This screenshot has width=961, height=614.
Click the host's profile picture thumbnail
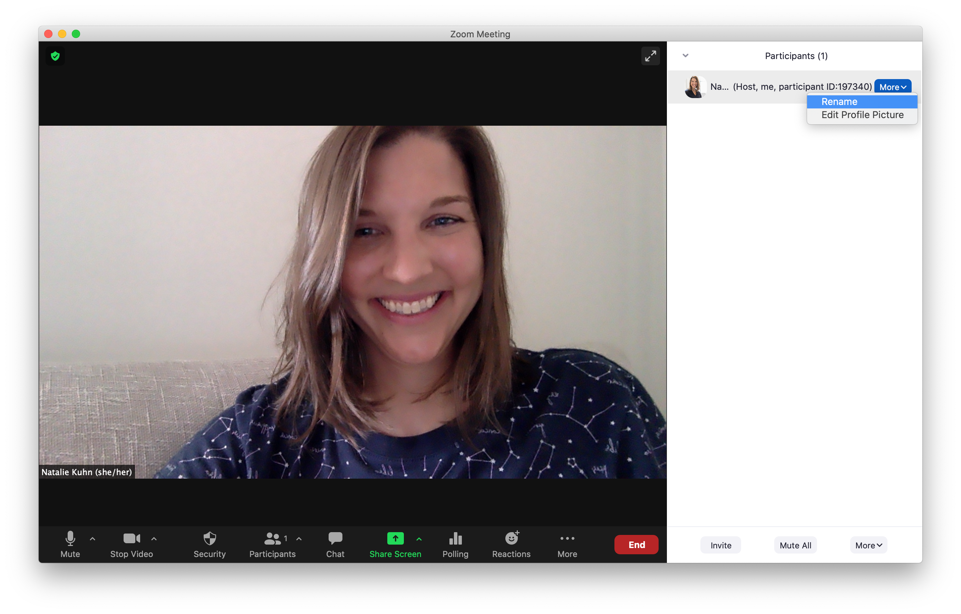[695, 87]
